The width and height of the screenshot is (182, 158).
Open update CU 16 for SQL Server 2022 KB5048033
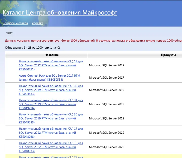[x=51, y=147]
